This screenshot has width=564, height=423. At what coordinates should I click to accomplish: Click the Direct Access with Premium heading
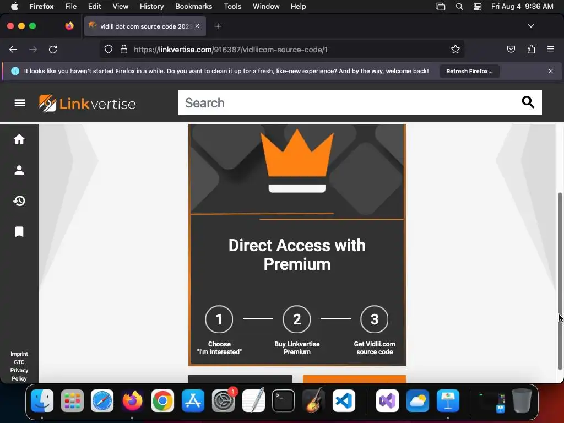(x=297, y=254)
